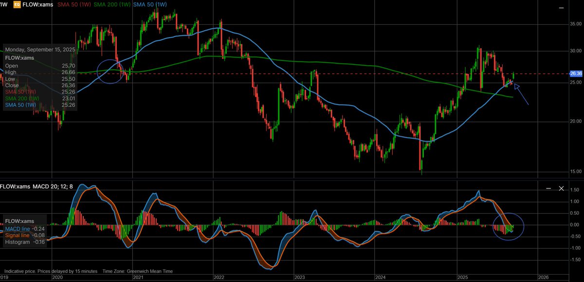This screenshot has height=282, width=584.
Task: Click the 2026 label on time axis
Action: coord(544,277)
